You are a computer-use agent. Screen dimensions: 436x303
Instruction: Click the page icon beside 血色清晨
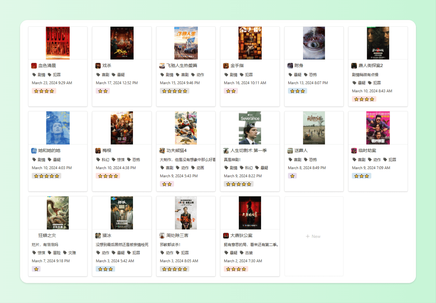(34, 66)
